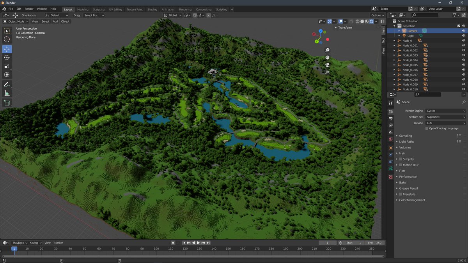Enable the Simplify checkbox
468x263 pixels.
click(x=401, y=159)
